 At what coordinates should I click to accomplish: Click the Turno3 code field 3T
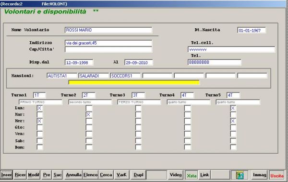click(x=138, y=95)
